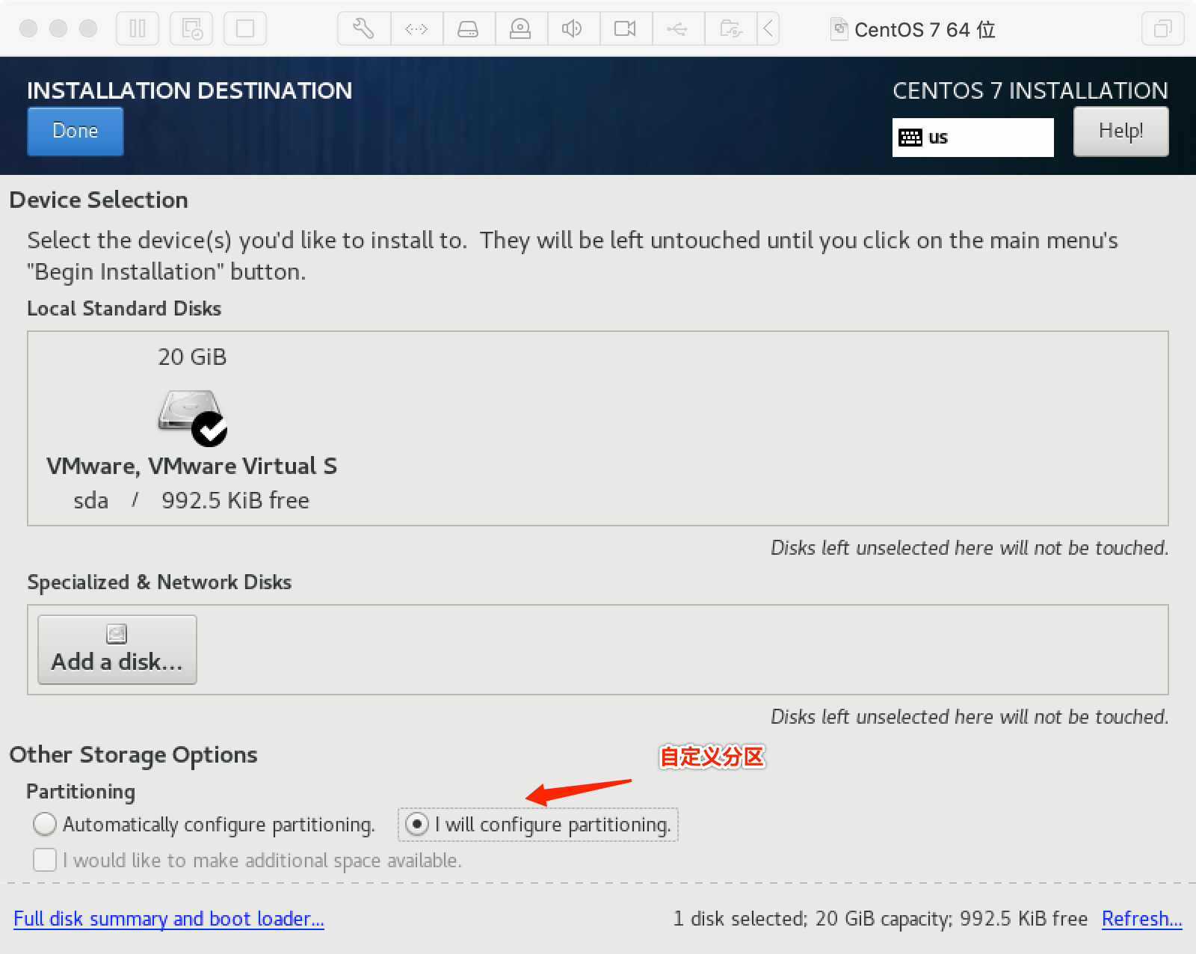
Task: Open Full disk summary and boot loader link
Action: coord(169,919)
